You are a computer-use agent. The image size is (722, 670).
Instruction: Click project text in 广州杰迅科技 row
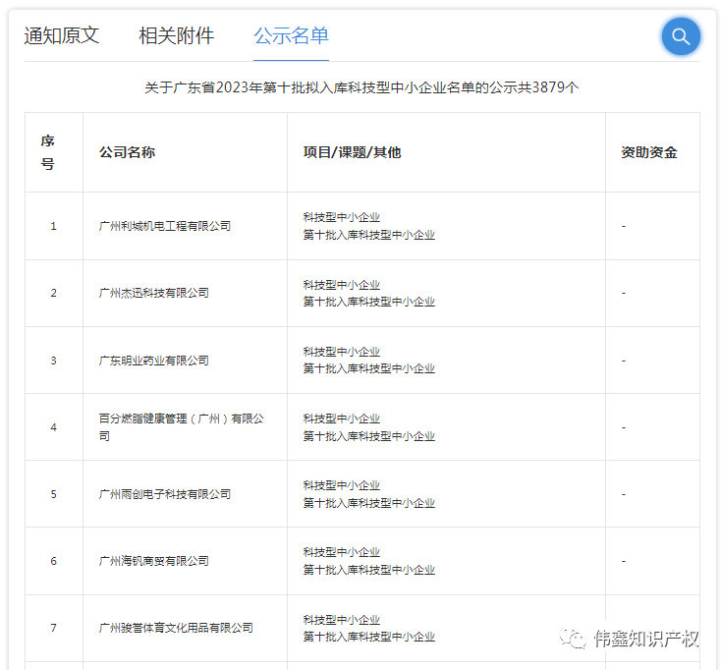coord(368,293)
